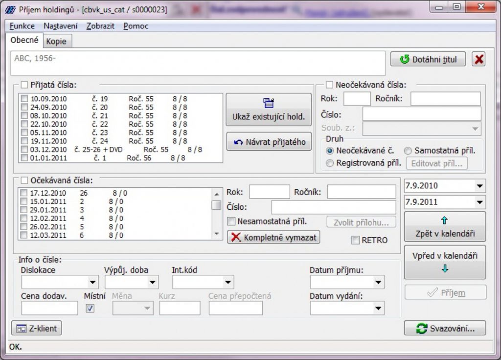Viewport: 501px width, 360px height.
Task: Enable the RETRO checkbox
Action: (x=356, y=240)
